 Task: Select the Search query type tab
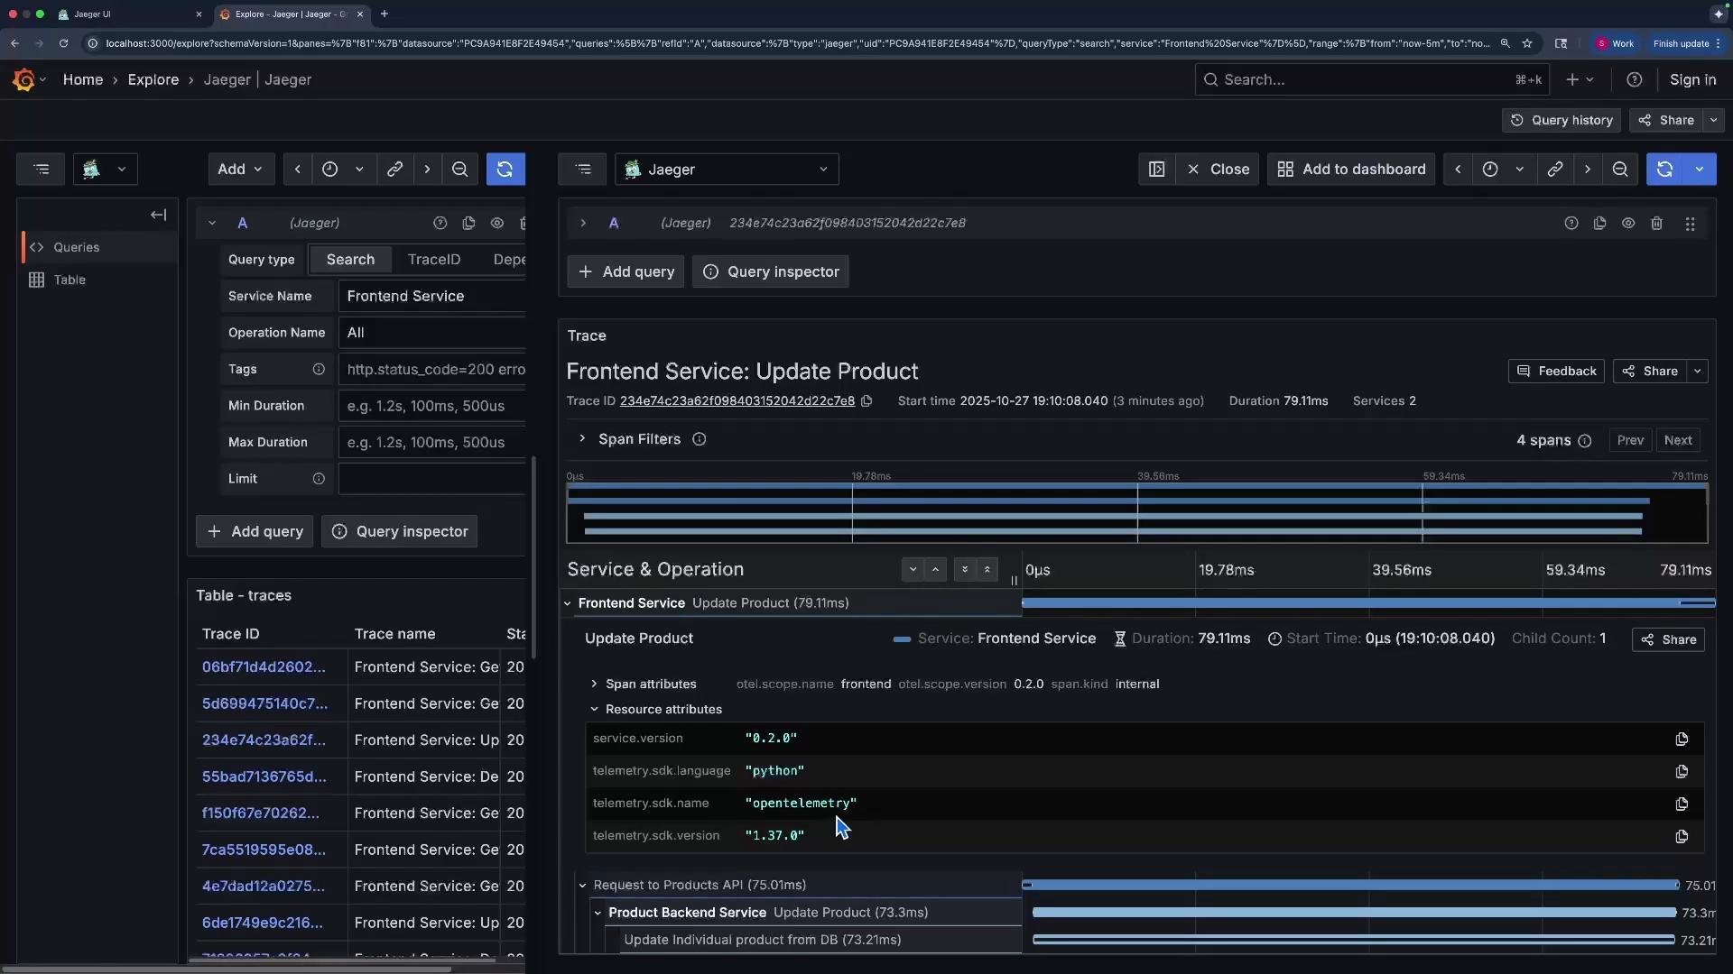coord(350,259)
